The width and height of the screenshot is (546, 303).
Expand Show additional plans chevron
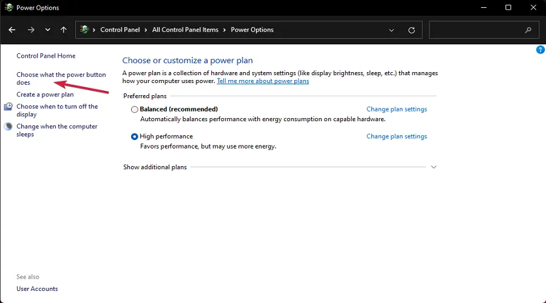[x=433, y=167]
